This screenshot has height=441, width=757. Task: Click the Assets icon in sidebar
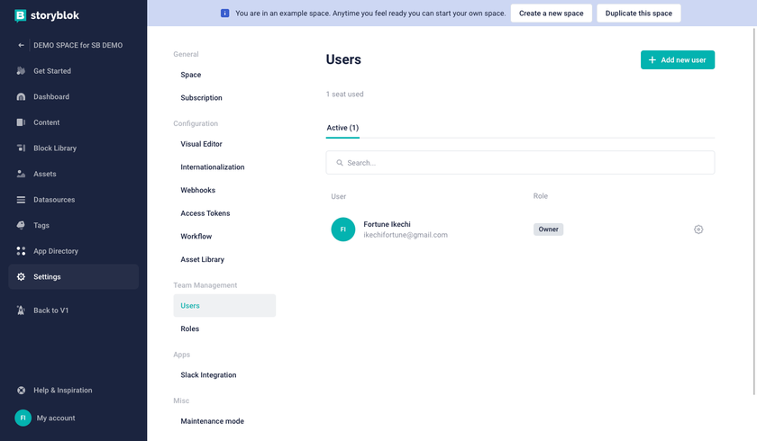(21, 174)
